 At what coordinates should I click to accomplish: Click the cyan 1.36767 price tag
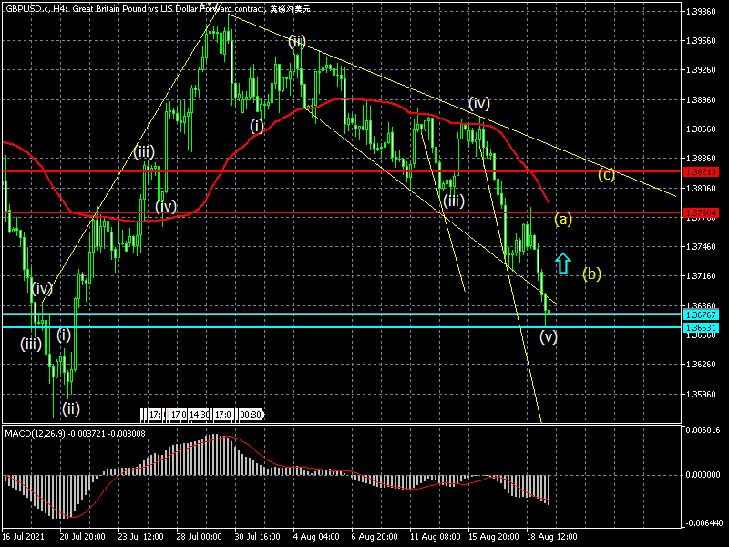pos(703,315)
